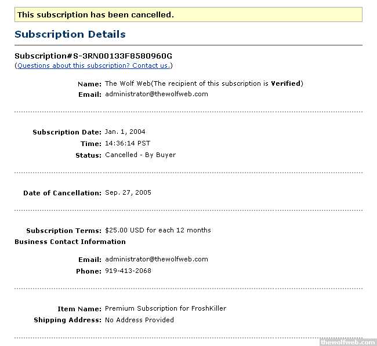Click the business contact email address above Phone
This screenshot has width=377, height=346.
click(156, 259)
